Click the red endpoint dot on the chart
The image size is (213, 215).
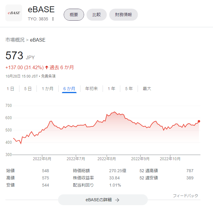199,121
